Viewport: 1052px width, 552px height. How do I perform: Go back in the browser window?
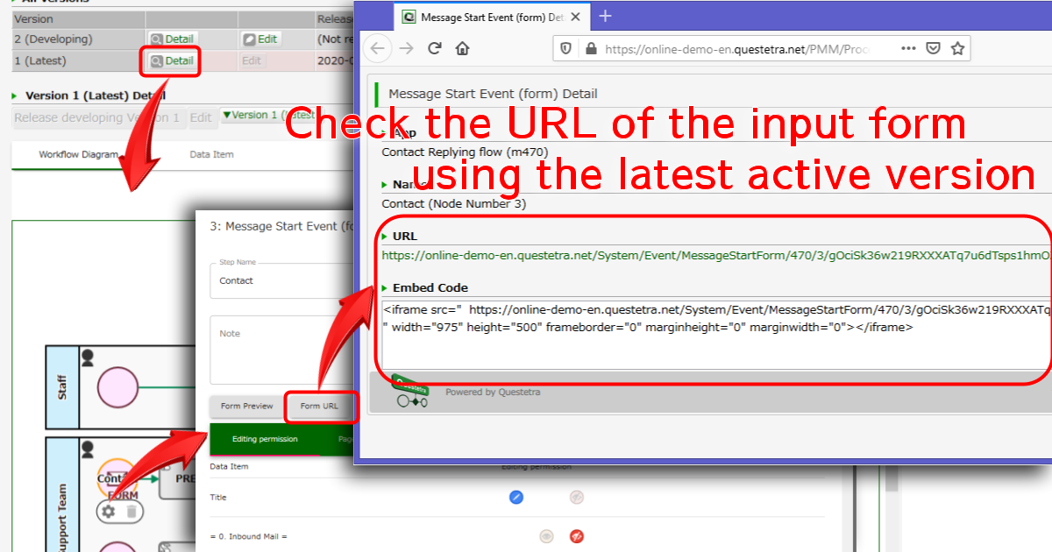pyautogui.click(x=377, y=48)
